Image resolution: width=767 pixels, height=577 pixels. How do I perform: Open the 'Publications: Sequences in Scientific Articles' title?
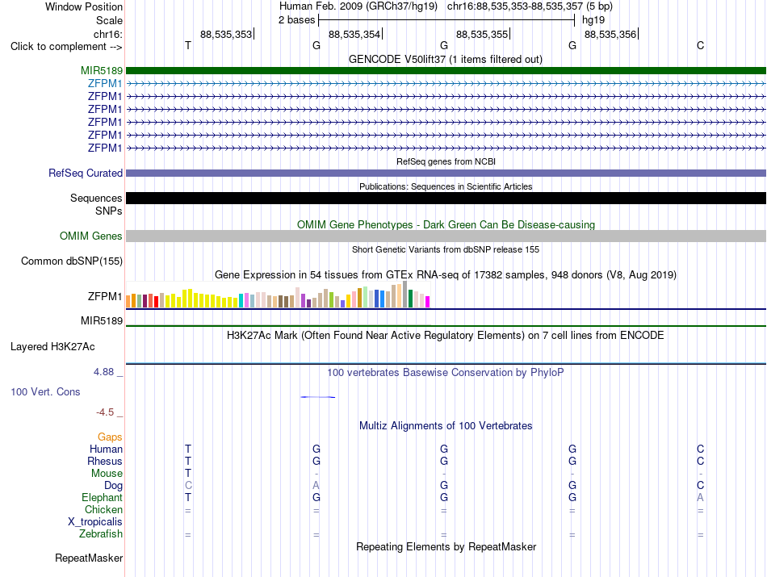pos(446,186)
